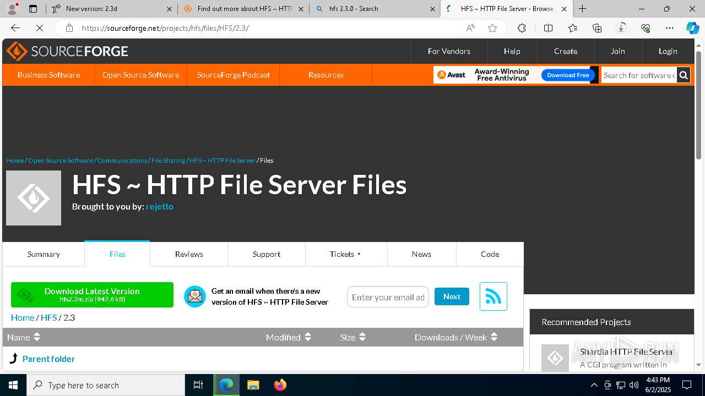Open Open Source Software menu
The image size is (705, 396).
click(x=140, y=75)
